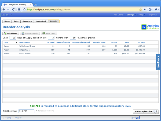This screenshot has height=121, width=161.
Task: Expand the Help dropdown menu
Action: tap(142, 15)
